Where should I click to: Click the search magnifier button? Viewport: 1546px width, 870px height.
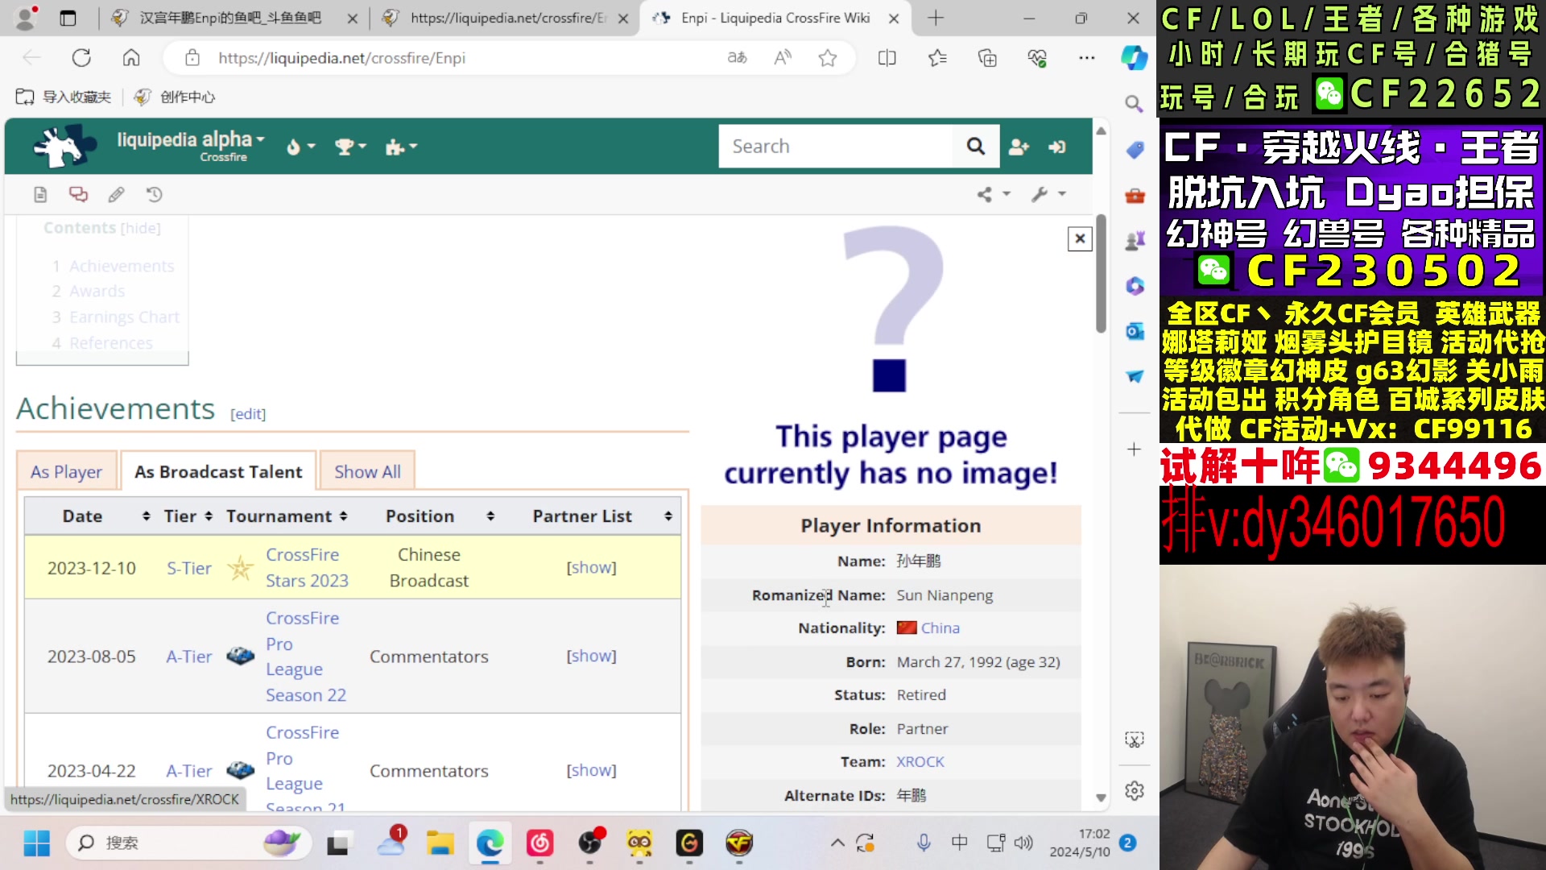[976, 146]
